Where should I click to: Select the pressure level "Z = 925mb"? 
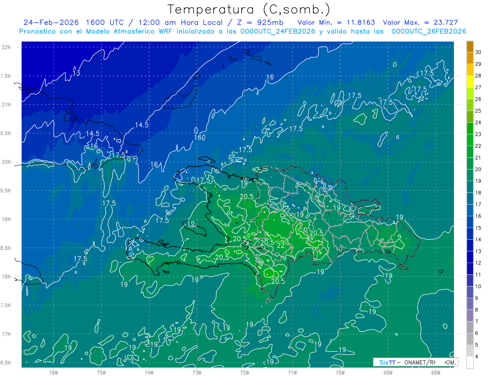point(260,22)
